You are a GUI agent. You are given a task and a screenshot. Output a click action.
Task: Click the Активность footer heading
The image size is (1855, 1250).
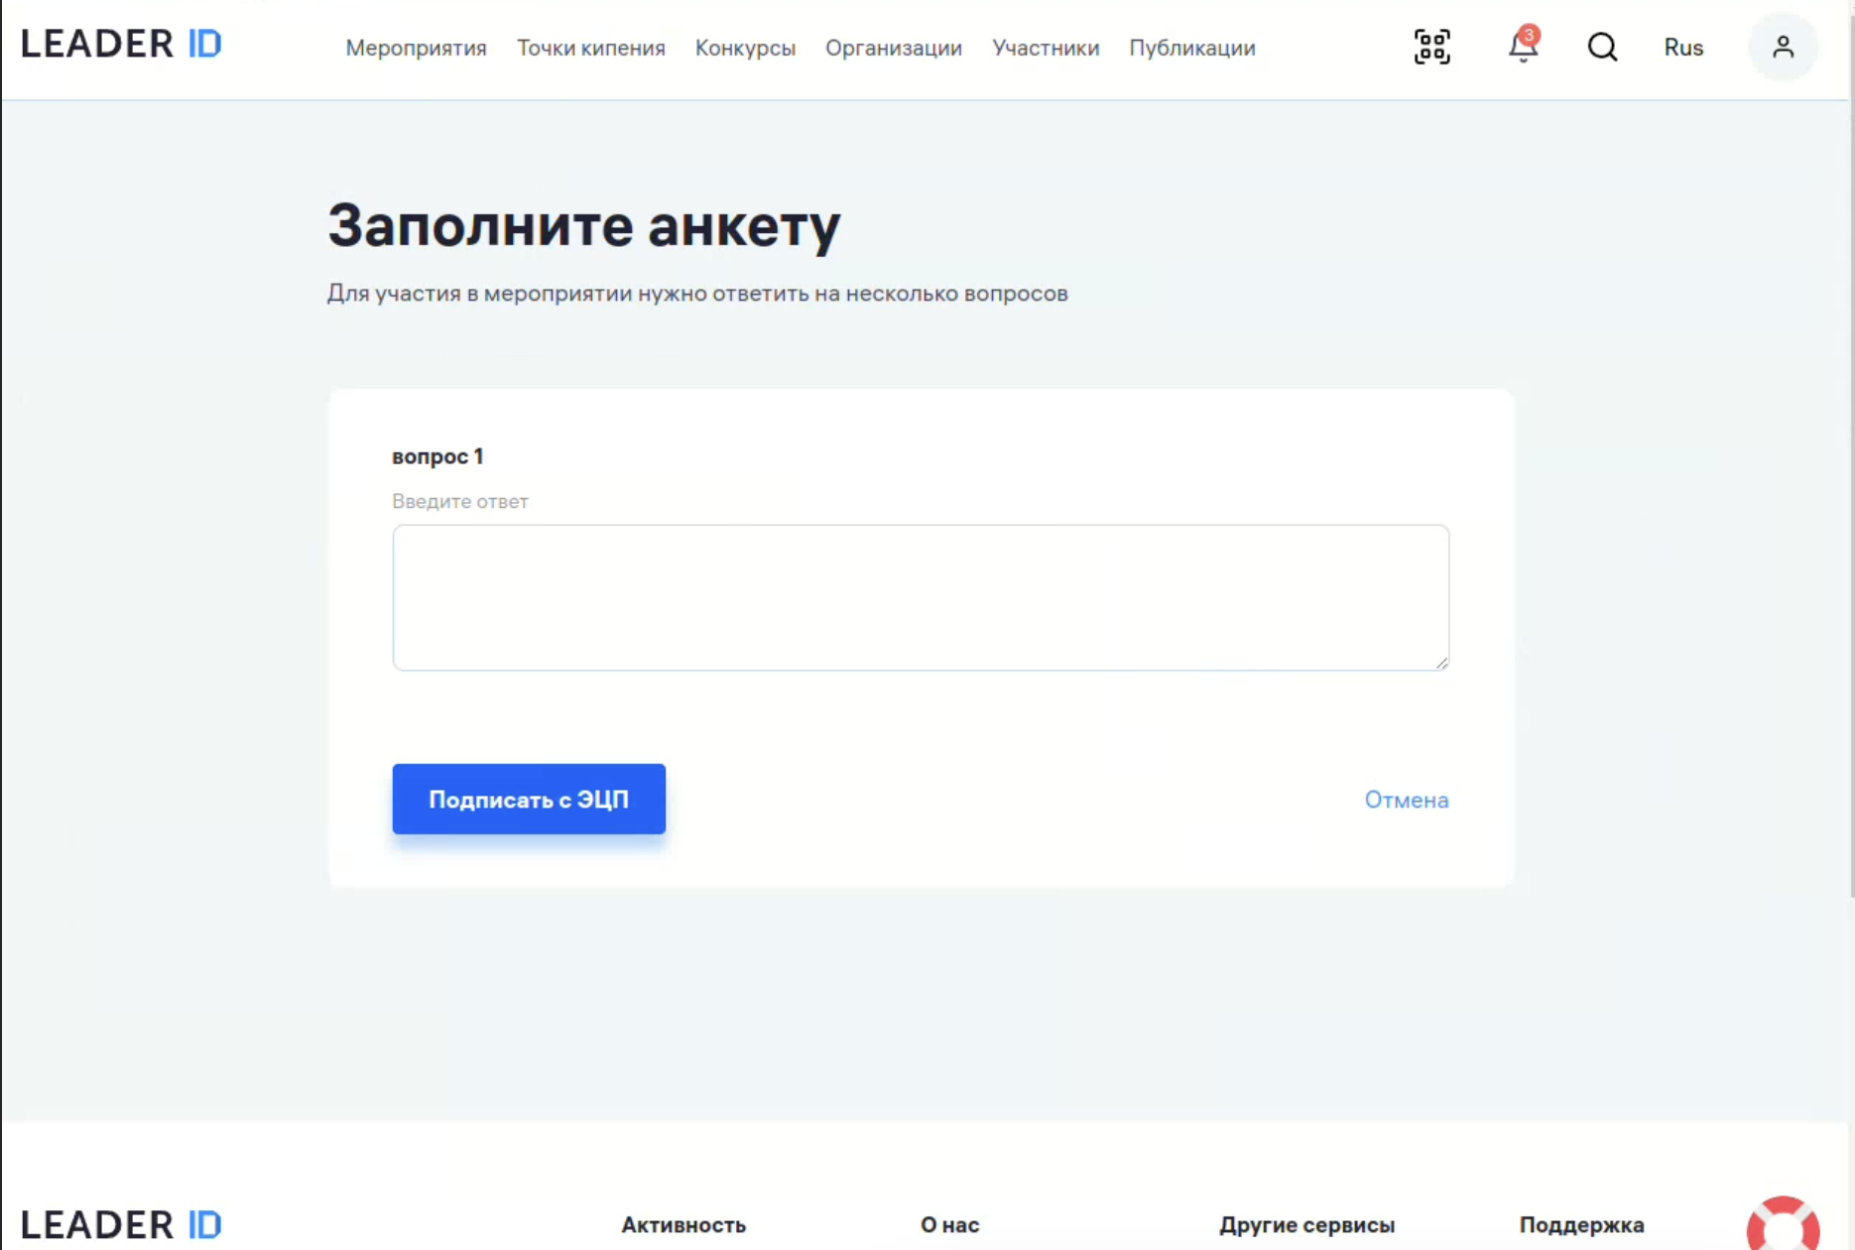(683, 1225)
